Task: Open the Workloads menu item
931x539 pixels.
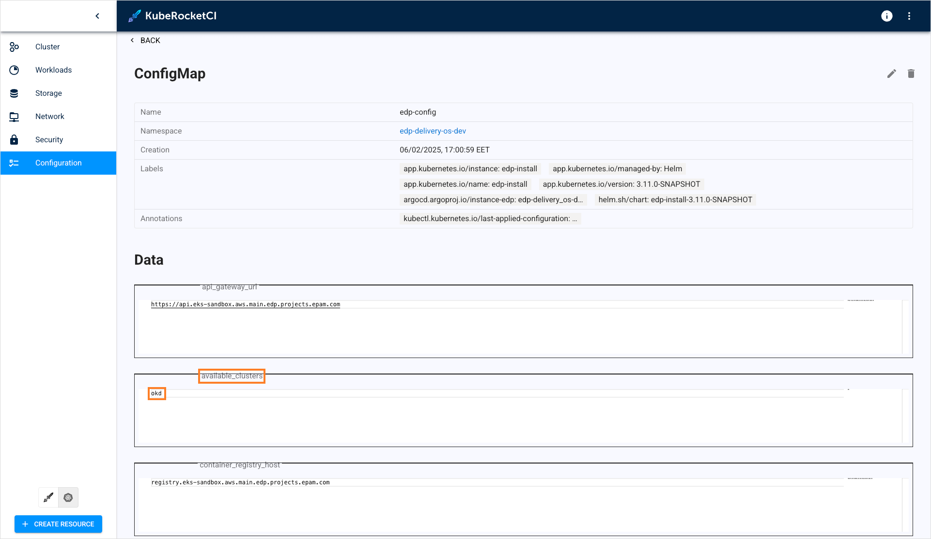Action: point(53,70)
